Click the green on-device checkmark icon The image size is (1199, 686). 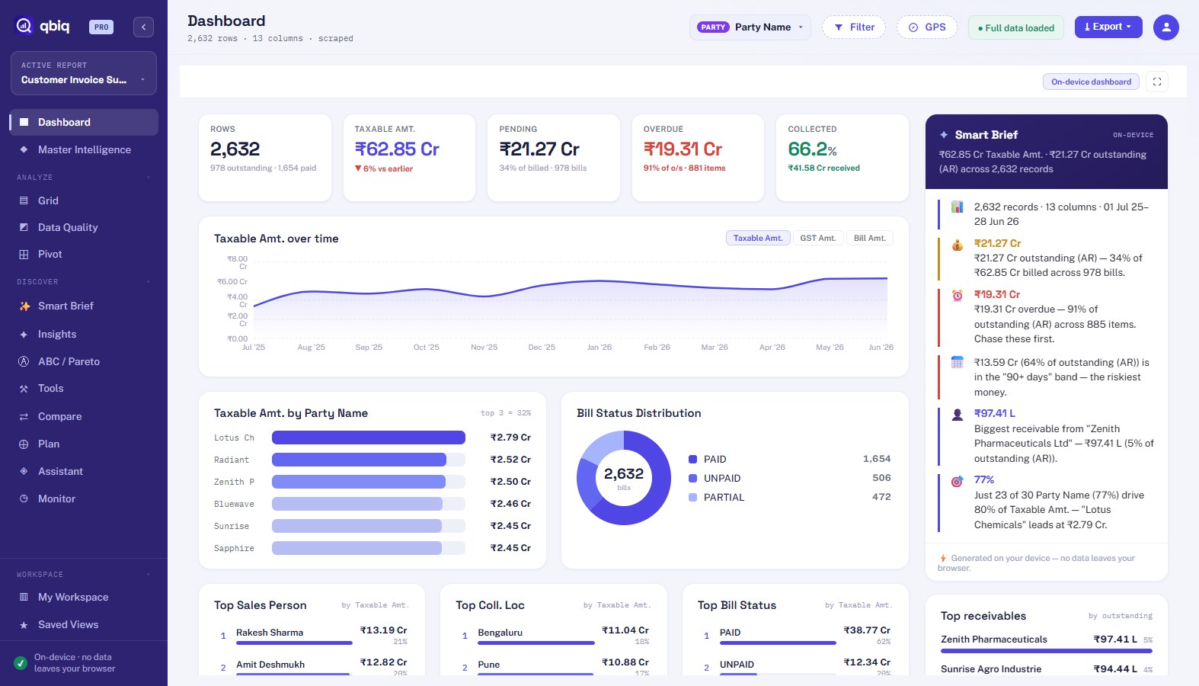[x=21, y=663]
